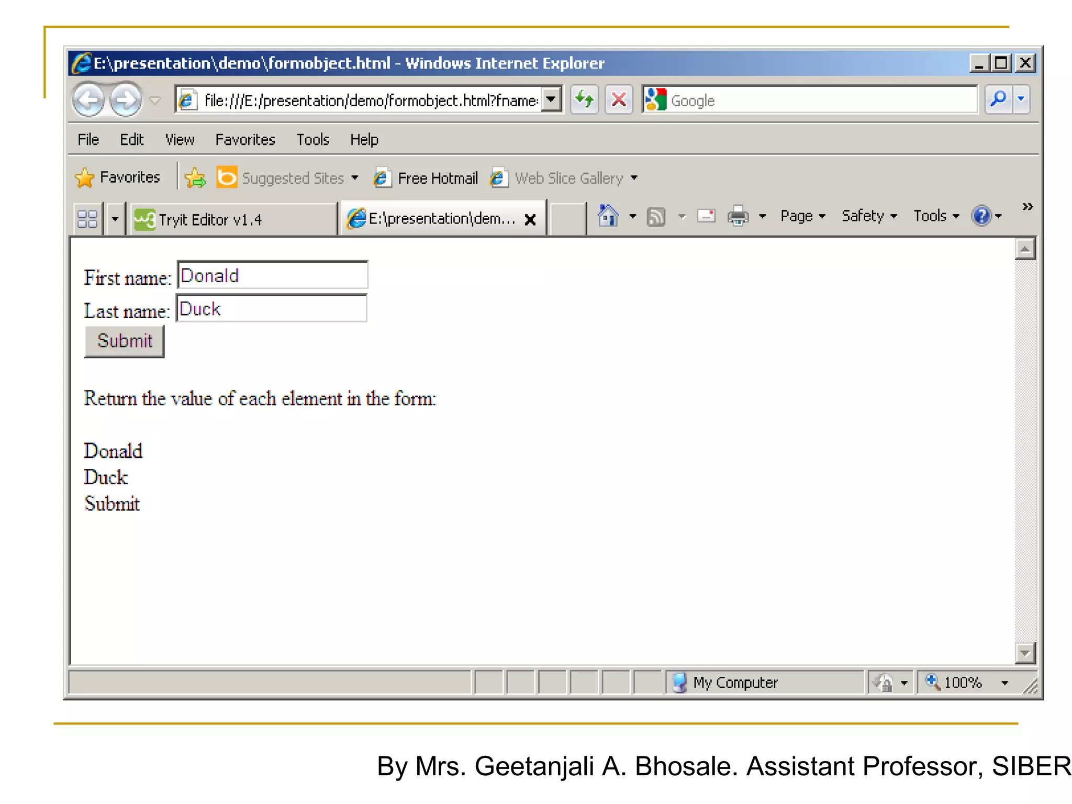The height and width of the screenshot is (804, 1072).
Task: Click the red Stop loading X icon
Action: coord(619,99)
